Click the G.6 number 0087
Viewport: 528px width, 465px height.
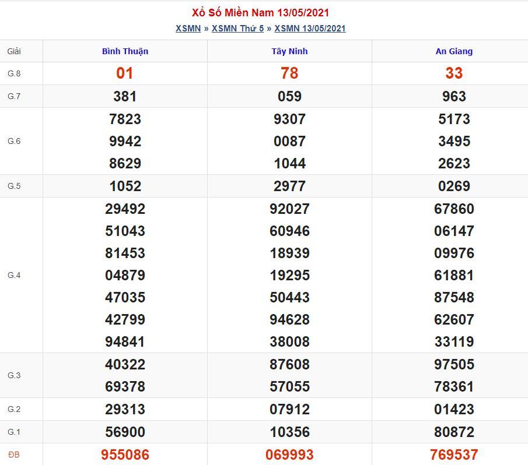point(289,141)
